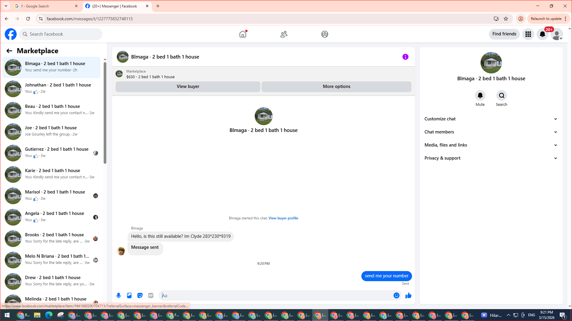Screen dimensions: 572x321
Task: Open Windows Start menu
Action: click(7, 315)
